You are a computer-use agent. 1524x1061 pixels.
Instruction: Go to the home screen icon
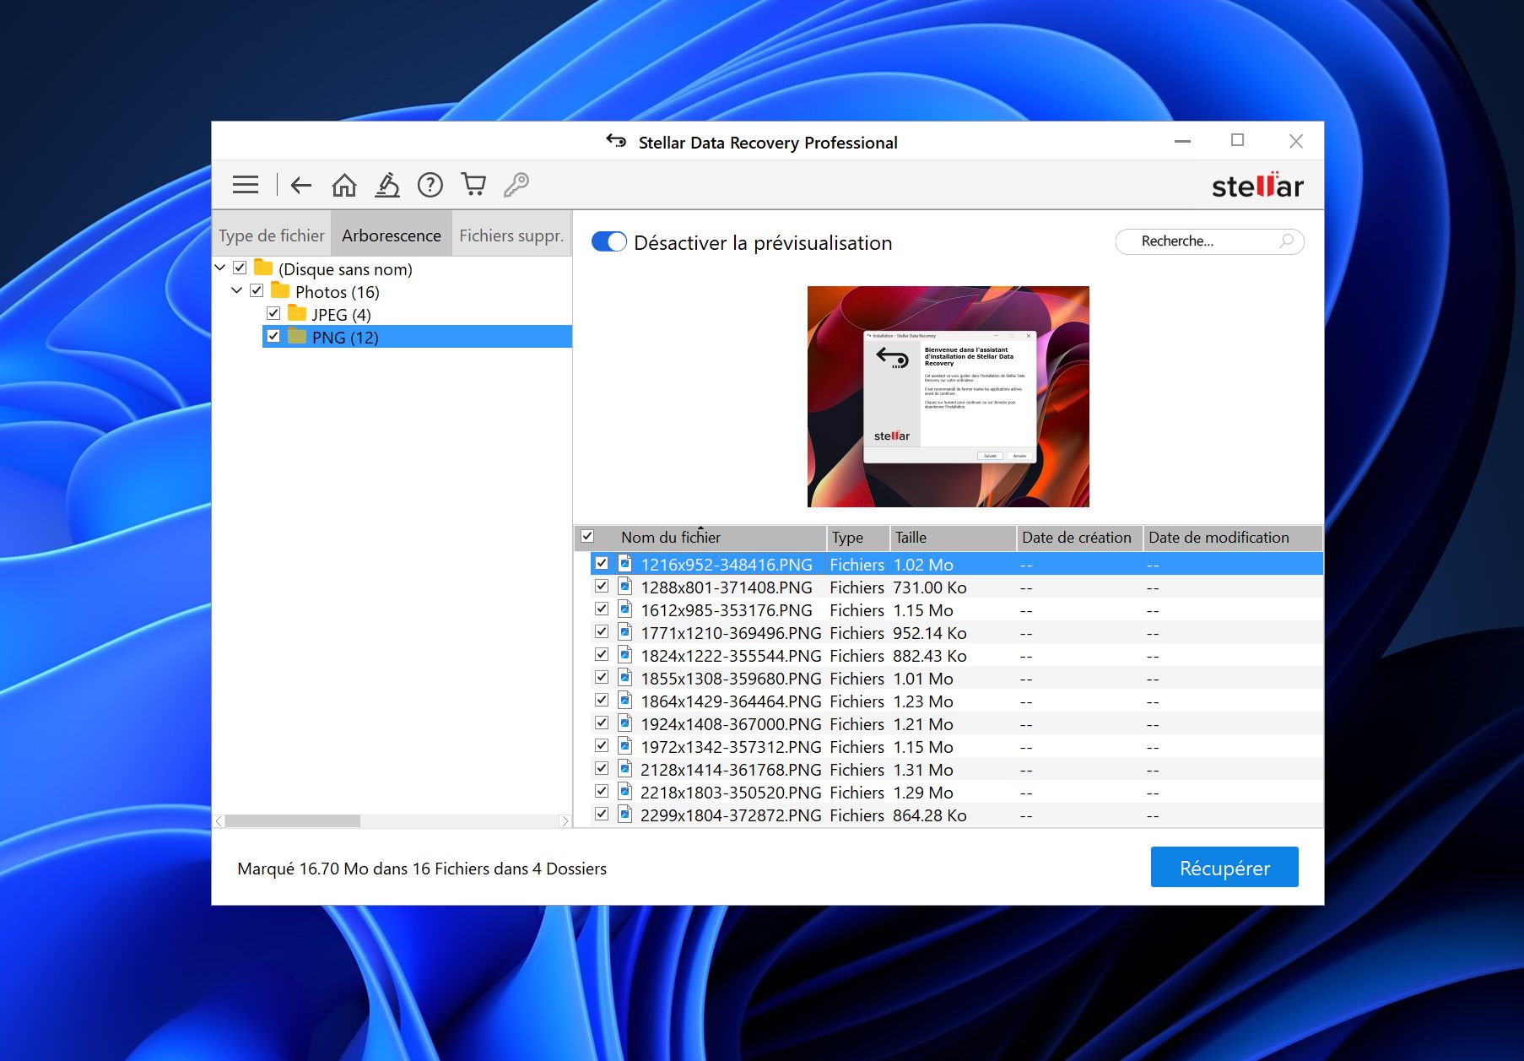(344, 185)
